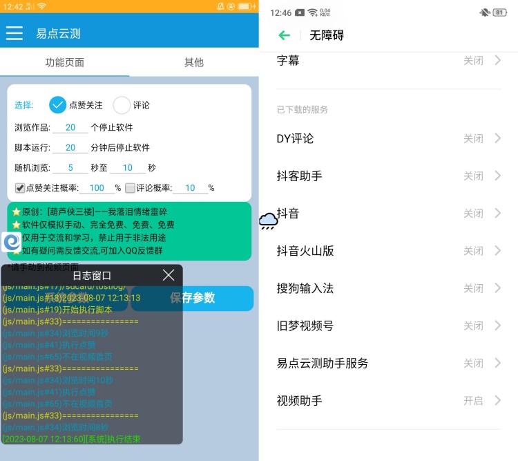Tap the 如有疑问需反馈交流 QQ群 notice
518x461 pixels.
click(93, 251)
